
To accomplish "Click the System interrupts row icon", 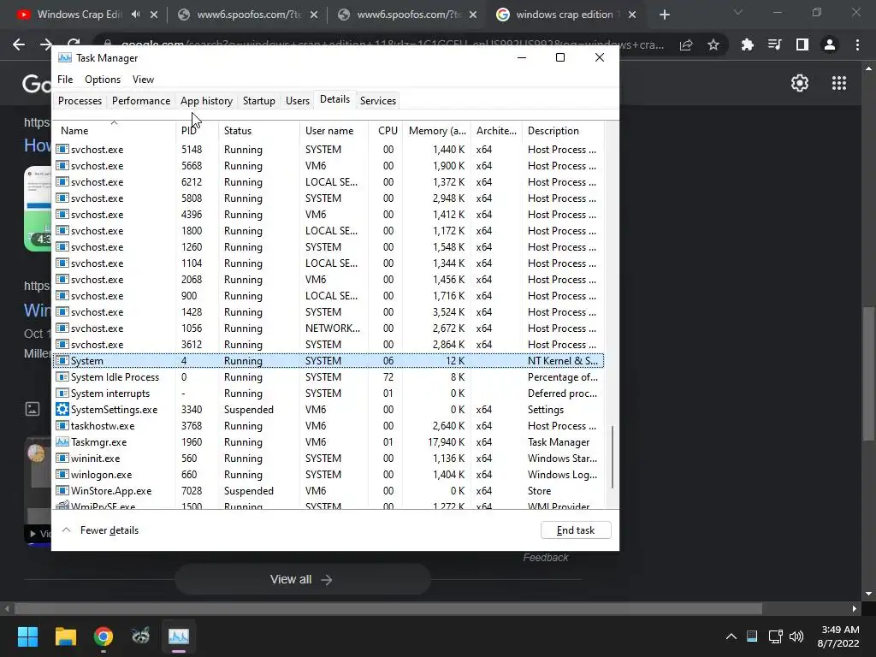I will [62, 394].
